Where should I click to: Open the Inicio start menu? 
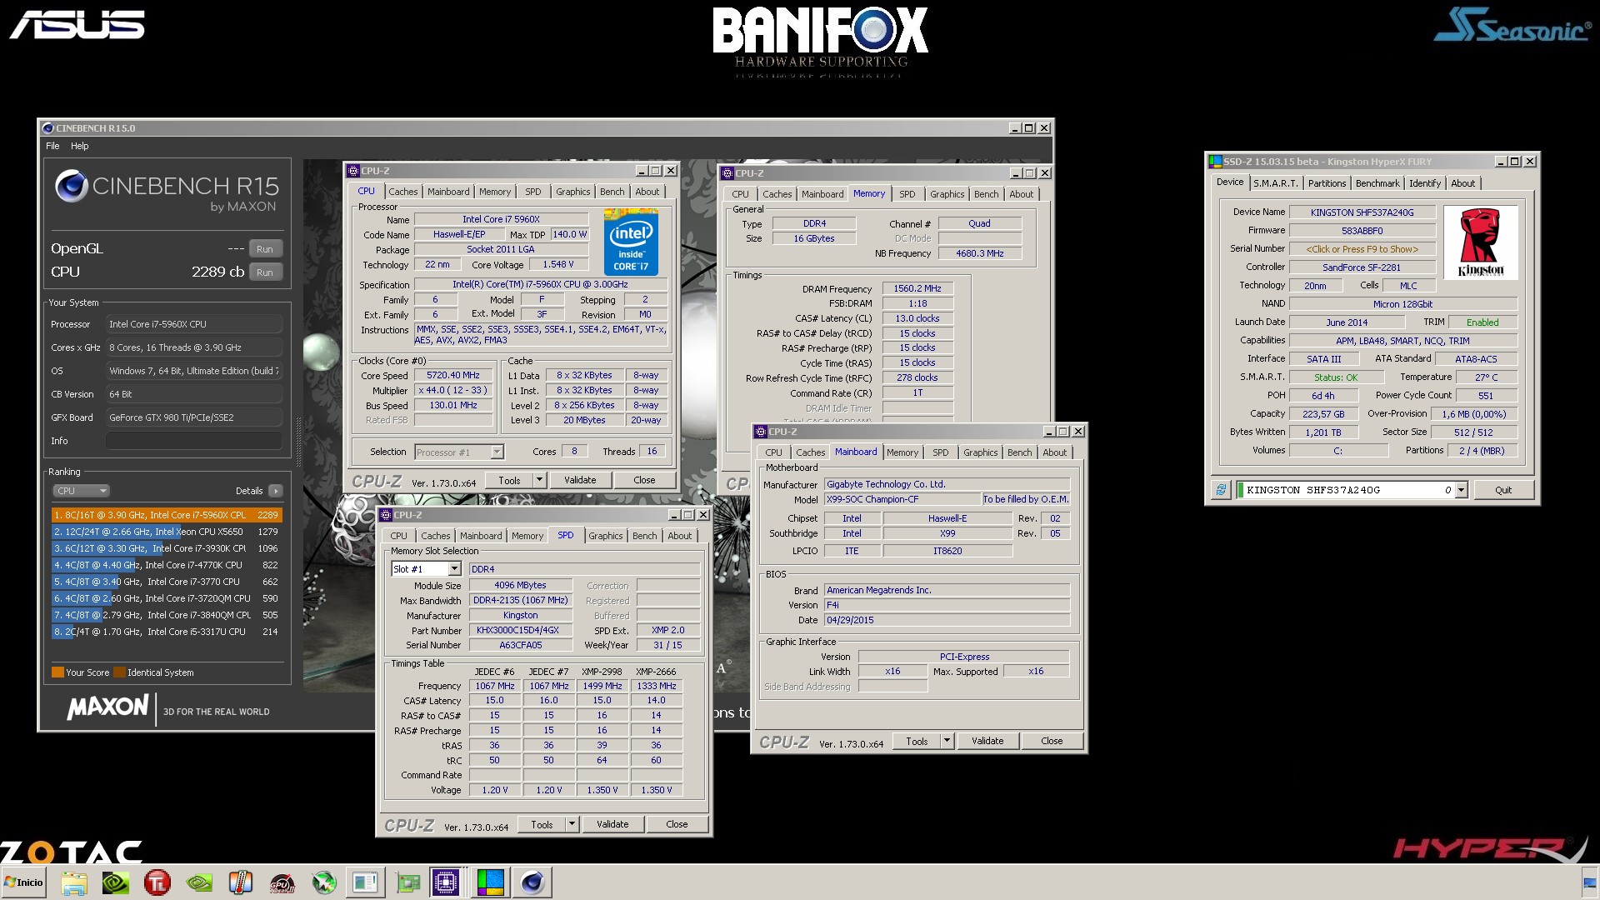pos(24,882)
